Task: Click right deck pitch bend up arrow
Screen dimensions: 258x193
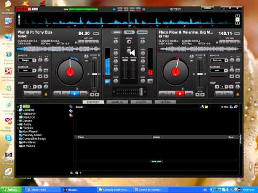Action: [x=202, y=95]
